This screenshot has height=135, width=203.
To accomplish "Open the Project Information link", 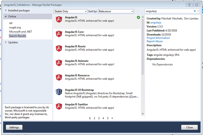I will (158, 38).
